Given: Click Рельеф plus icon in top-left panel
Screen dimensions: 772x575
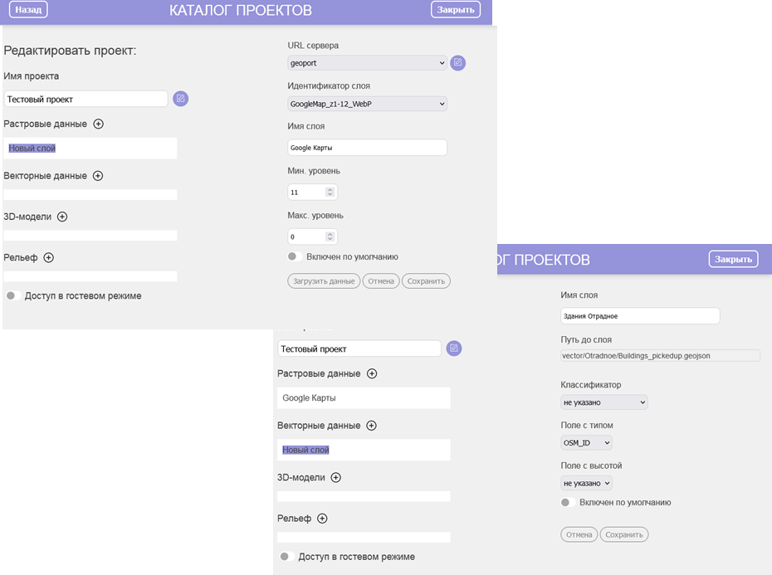Looking at the screenshot, I should [x=49, y=257].
